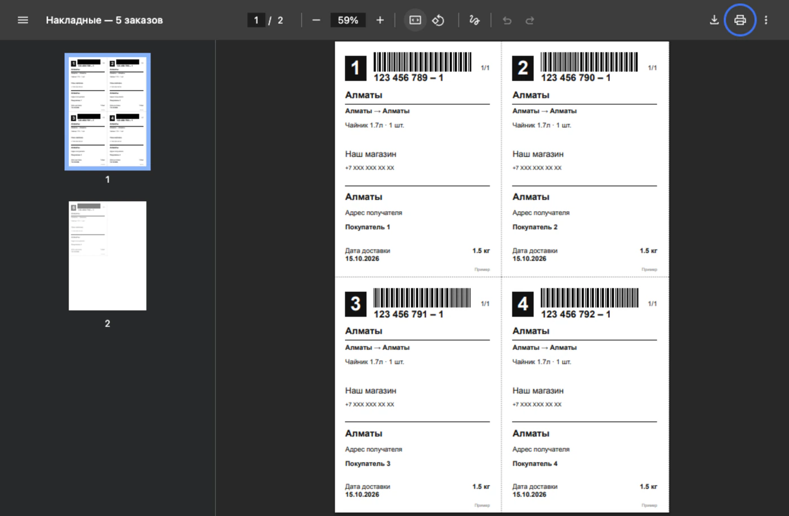Click barcode number 123 456 790 – 1
The width and height of the screenshot is (789, 516).
click(x=575, y=78)
